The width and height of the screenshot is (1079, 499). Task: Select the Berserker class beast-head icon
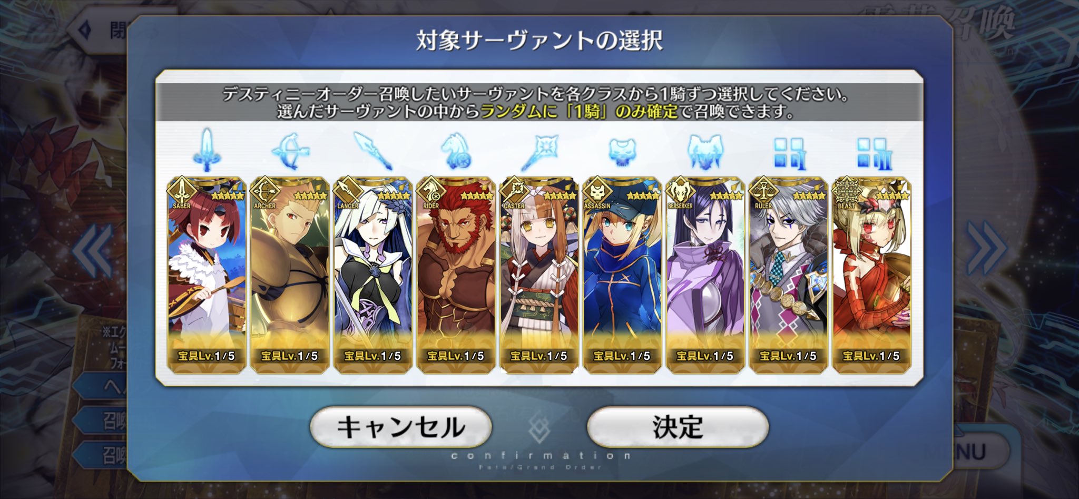coord(705,152)
